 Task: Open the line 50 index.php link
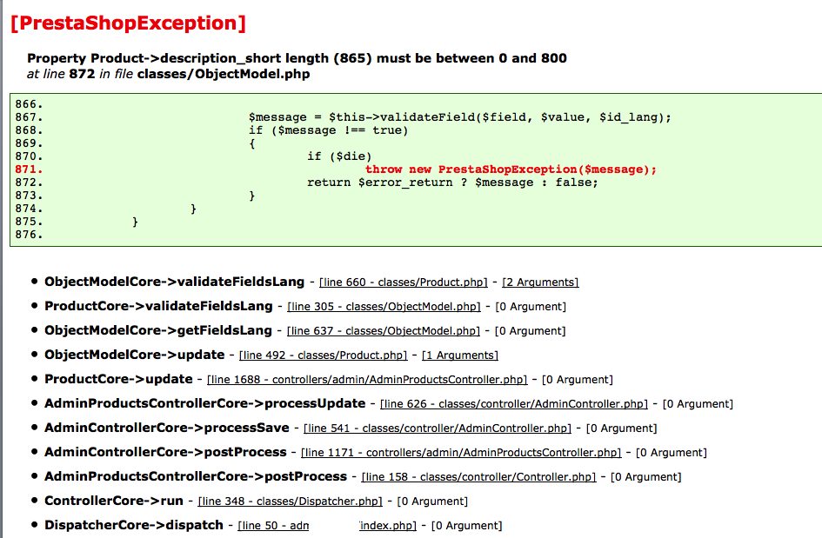click(x=326, y=526)
